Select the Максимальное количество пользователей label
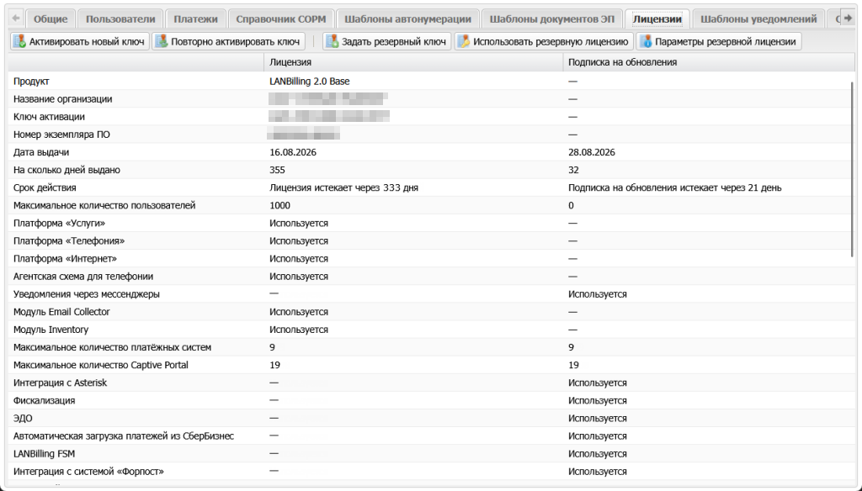Image resolution: width=862 pixels, height=491 pixels. coord(104,205)
